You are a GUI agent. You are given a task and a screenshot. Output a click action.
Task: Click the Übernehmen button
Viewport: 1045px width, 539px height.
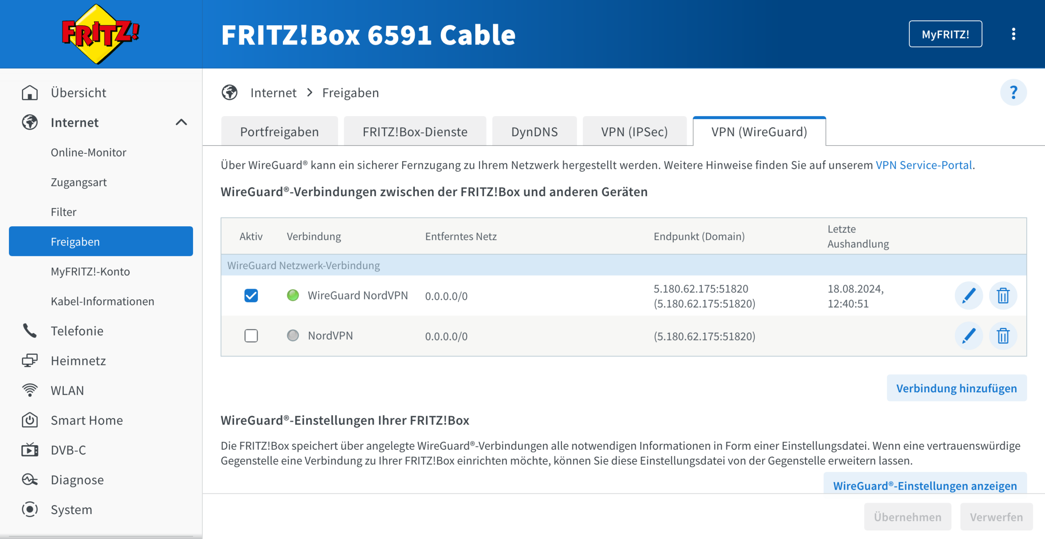tap(907, 517)
